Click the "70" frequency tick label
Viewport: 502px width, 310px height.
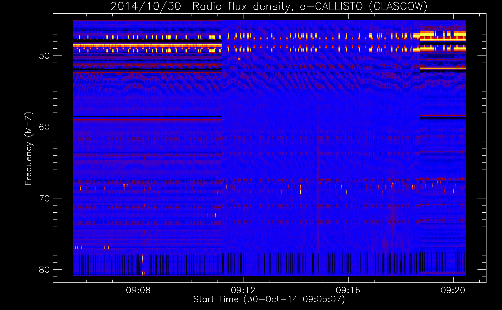[44, 198]
